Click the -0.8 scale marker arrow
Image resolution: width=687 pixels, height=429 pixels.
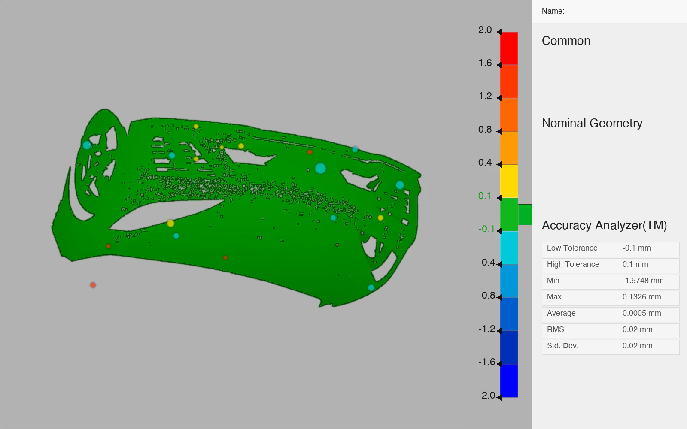499,297
